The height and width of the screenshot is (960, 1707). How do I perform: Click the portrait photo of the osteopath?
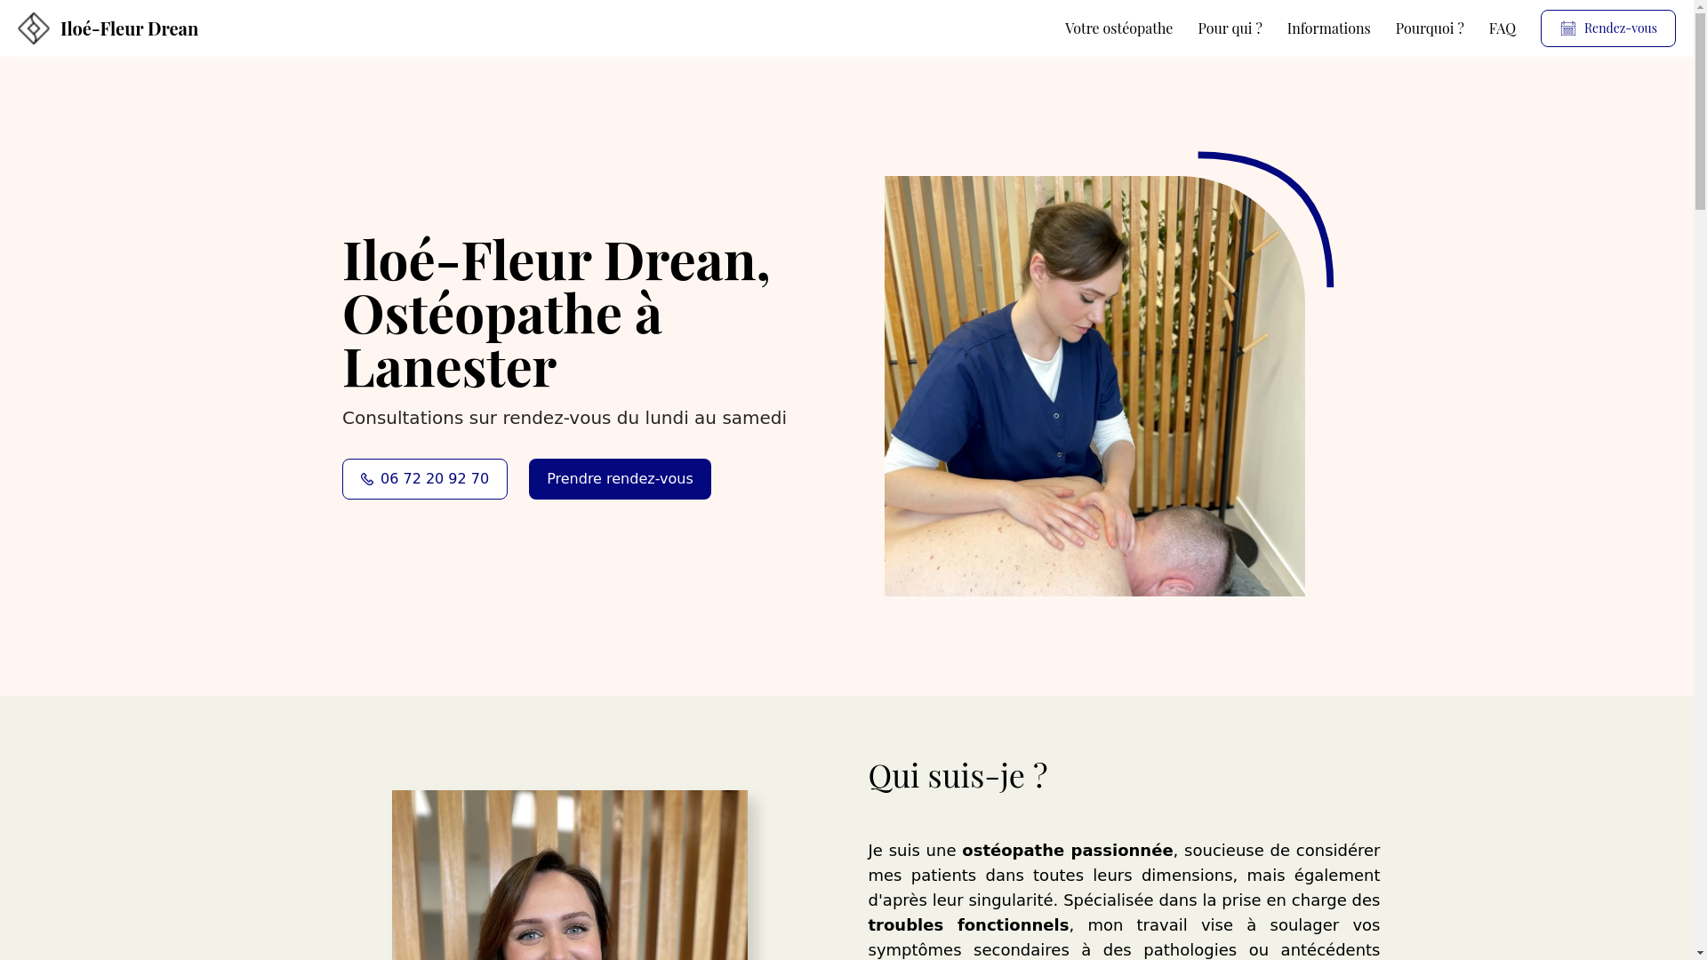570,875
